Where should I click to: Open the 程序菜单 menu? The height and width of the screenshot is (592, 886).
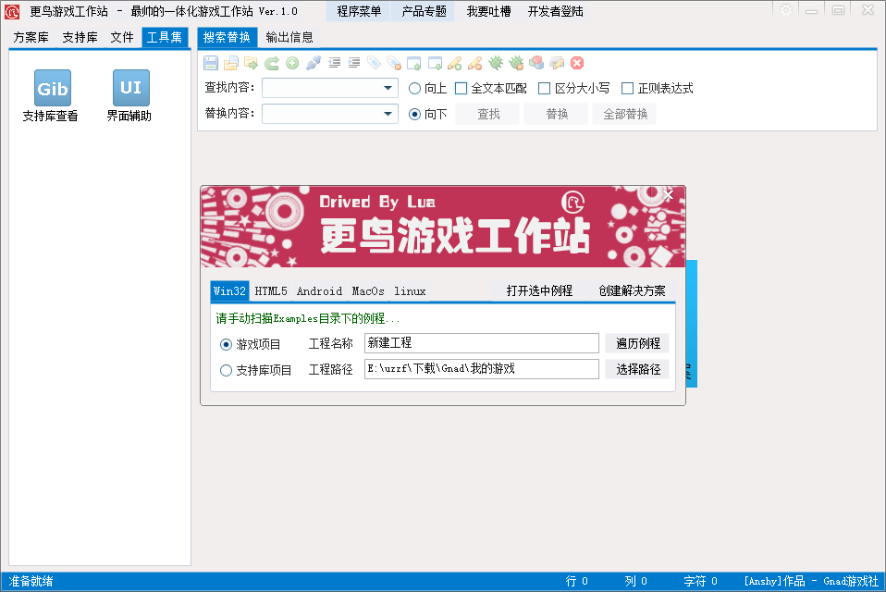pyautogui.click(x=359, y=11)
